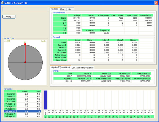Select Voltage 1-N row in Harmonics
The height and width of the screenshot is (122, 159).
23,111
